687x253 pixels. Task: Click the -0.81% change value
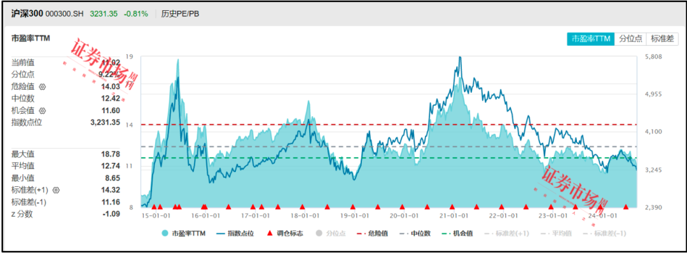pyautogui.click(x=135, y=13)
